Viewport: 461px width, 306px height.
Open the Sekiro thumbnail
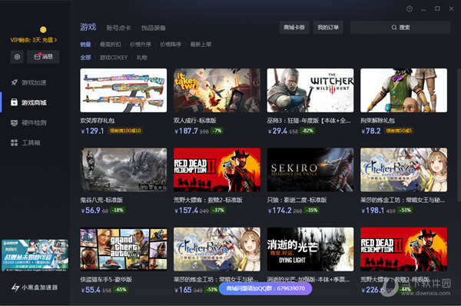pyautogui.click(x=310, y=170)
